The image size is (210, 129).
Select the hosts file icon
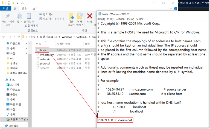tap(38, 50)
